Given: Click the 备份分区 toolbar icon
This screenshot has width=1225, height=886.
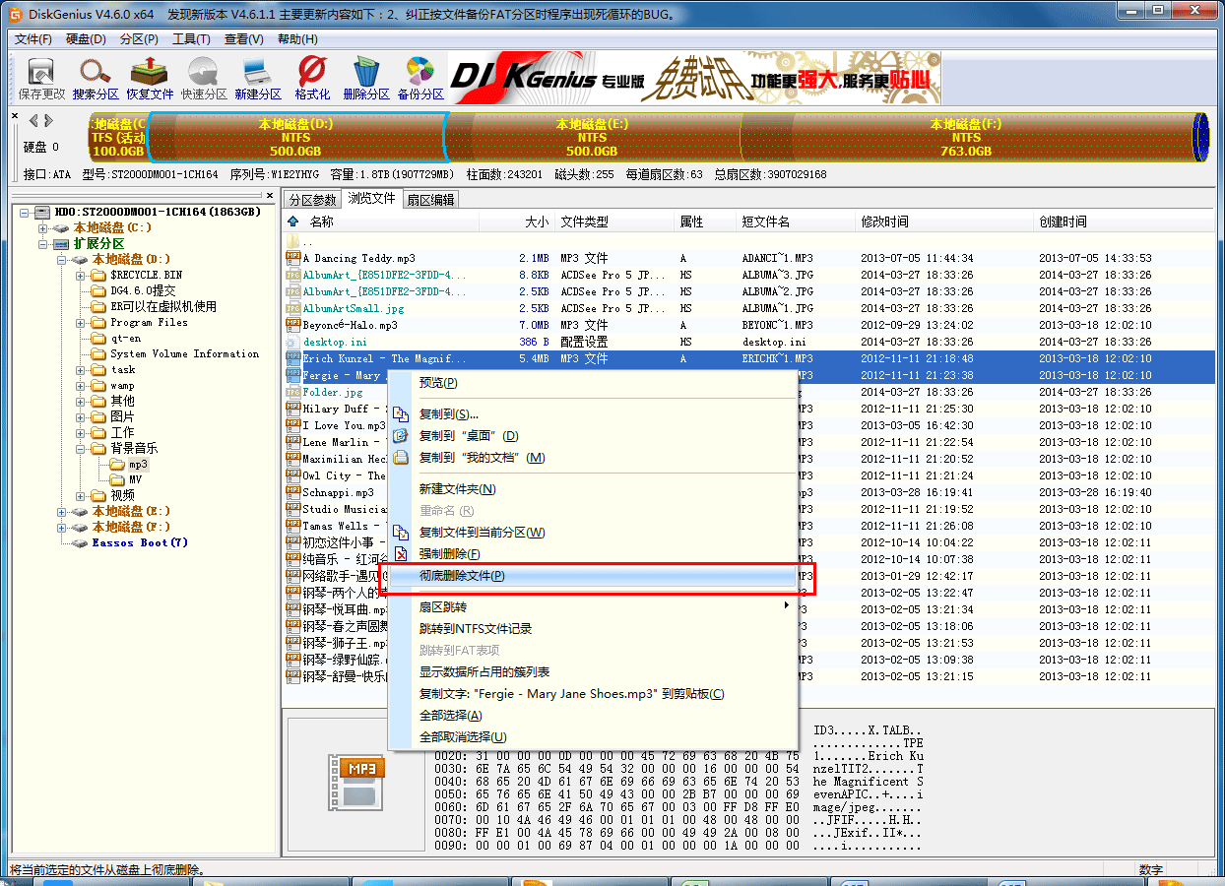Looking at the screenshot, I should coord(420,72).
